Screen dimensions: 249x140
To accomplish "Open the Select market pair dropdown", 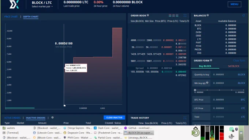I will coord(42,7).
